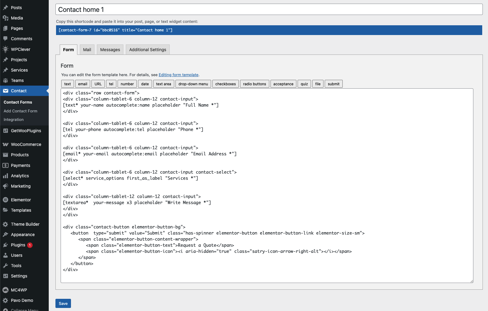Open the Plugins menu icon

[x=5, y=245]
